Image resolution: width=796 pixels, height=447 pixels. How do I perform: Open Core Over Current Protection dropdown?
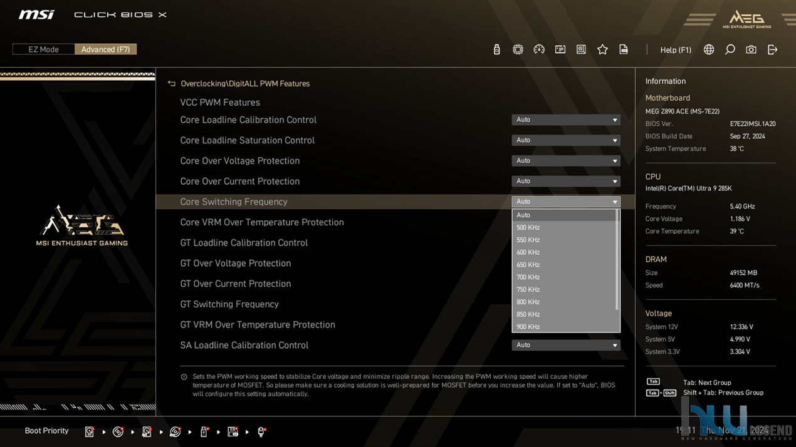(566, 181)
